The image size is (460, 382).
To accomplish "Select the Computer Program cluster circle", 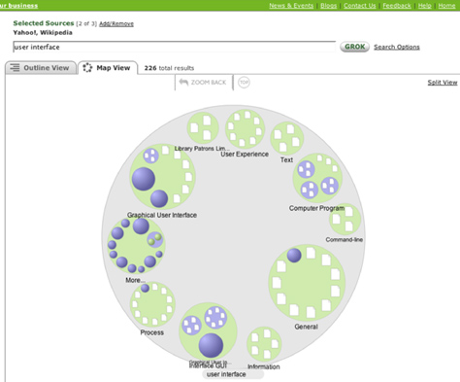I will pos(317,178).
